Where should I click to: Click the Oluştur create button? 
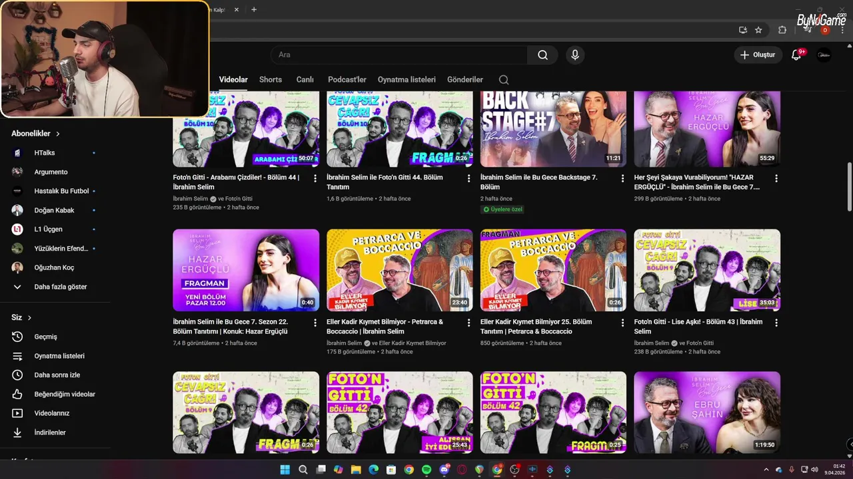758,55
